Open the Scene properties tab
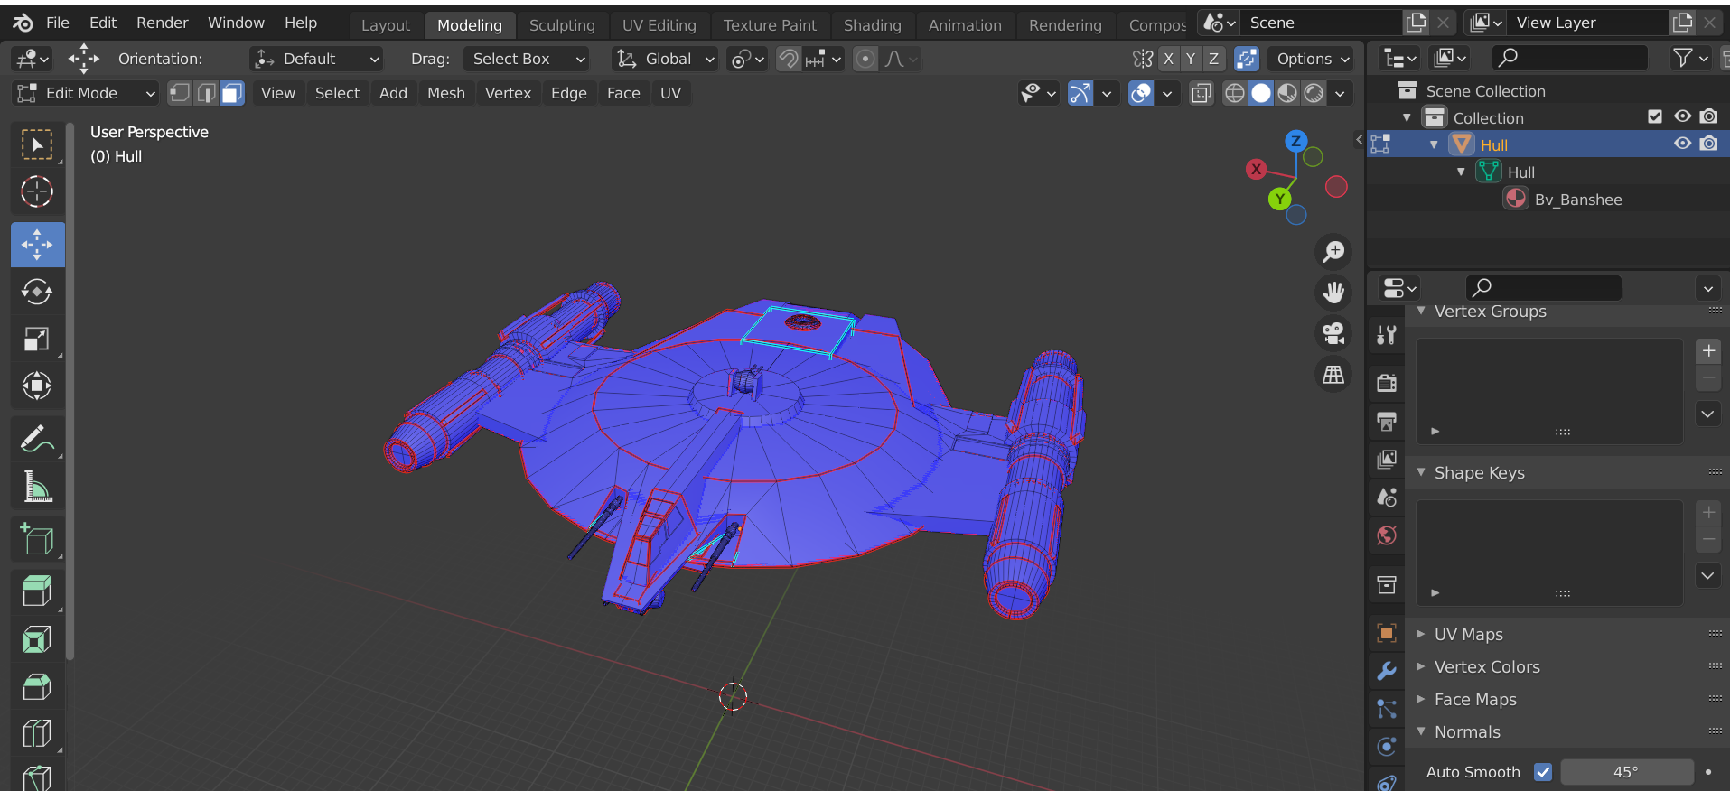The width and height of the screenshot is (1730, 791). tap(1387, 497)
